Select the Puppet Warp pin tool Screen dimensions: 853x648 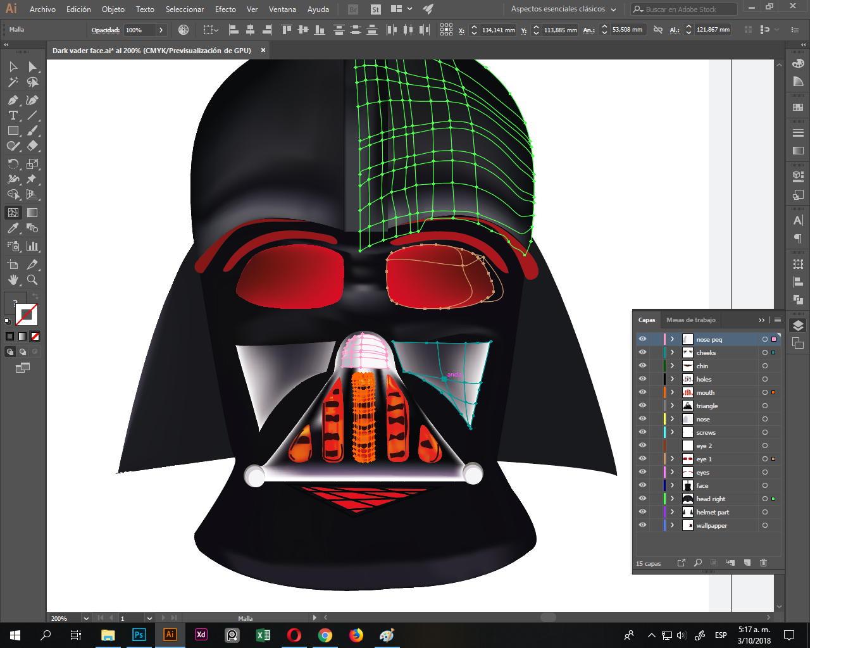32,179
